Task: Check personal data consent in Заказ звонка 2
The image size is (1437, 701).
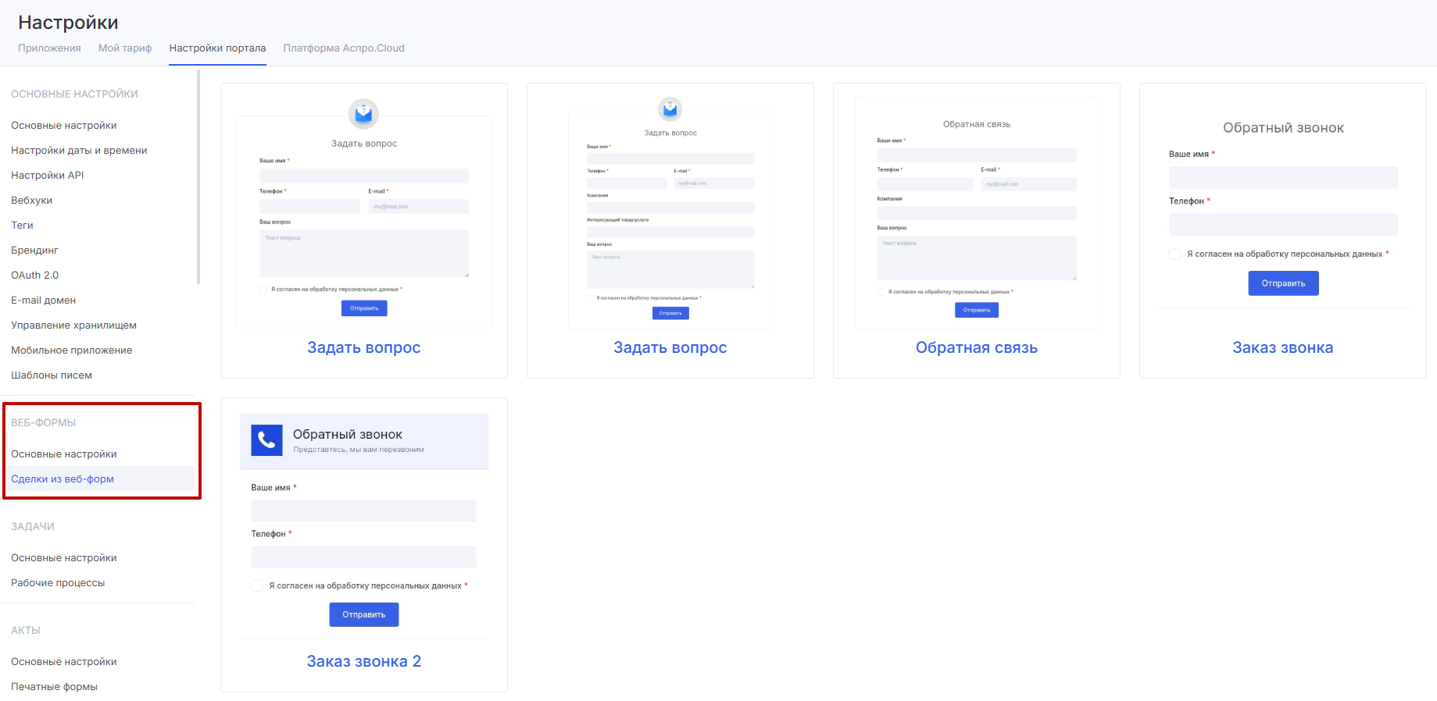Action: point(257,585)
